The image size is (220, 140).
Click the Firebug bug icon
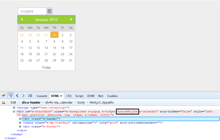click(x=4, y=96)
